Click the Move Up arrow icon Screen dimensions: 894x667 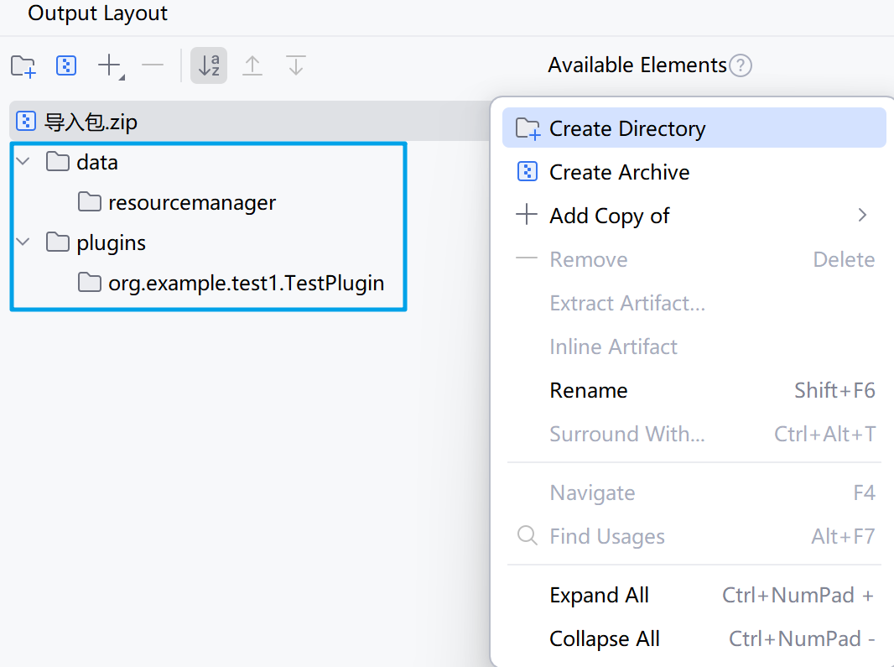click(252, 65)
